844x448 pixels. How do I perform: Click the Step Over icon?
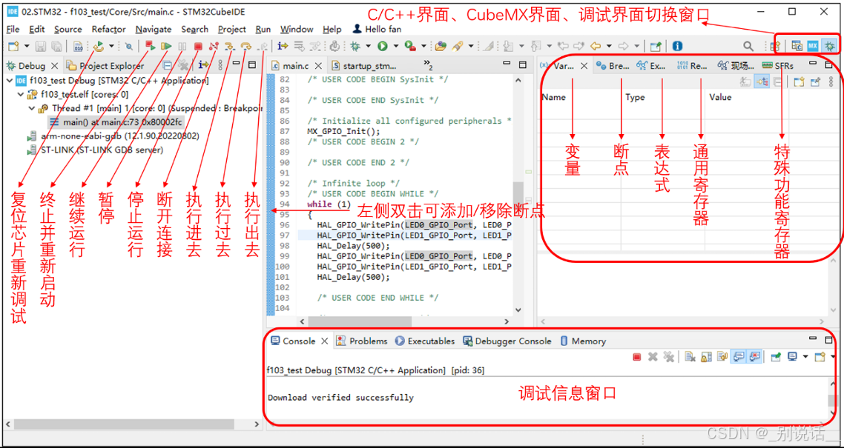[245, 46]
